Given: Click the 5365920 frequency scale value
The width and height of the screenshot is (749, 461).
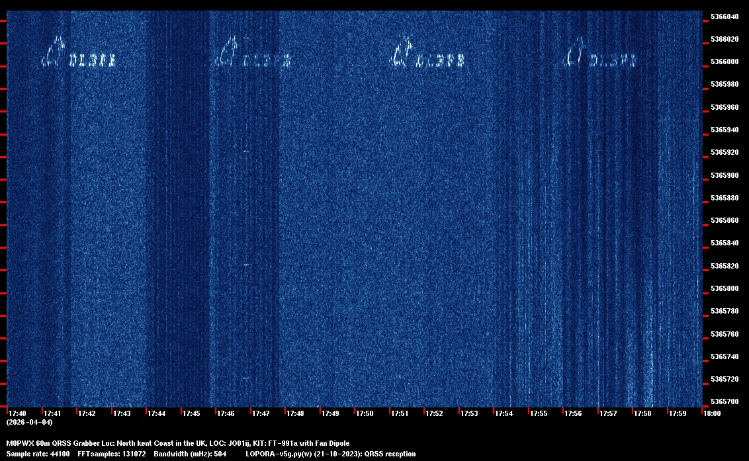Looking at the screenshot, I should click(x=725, y=152).
